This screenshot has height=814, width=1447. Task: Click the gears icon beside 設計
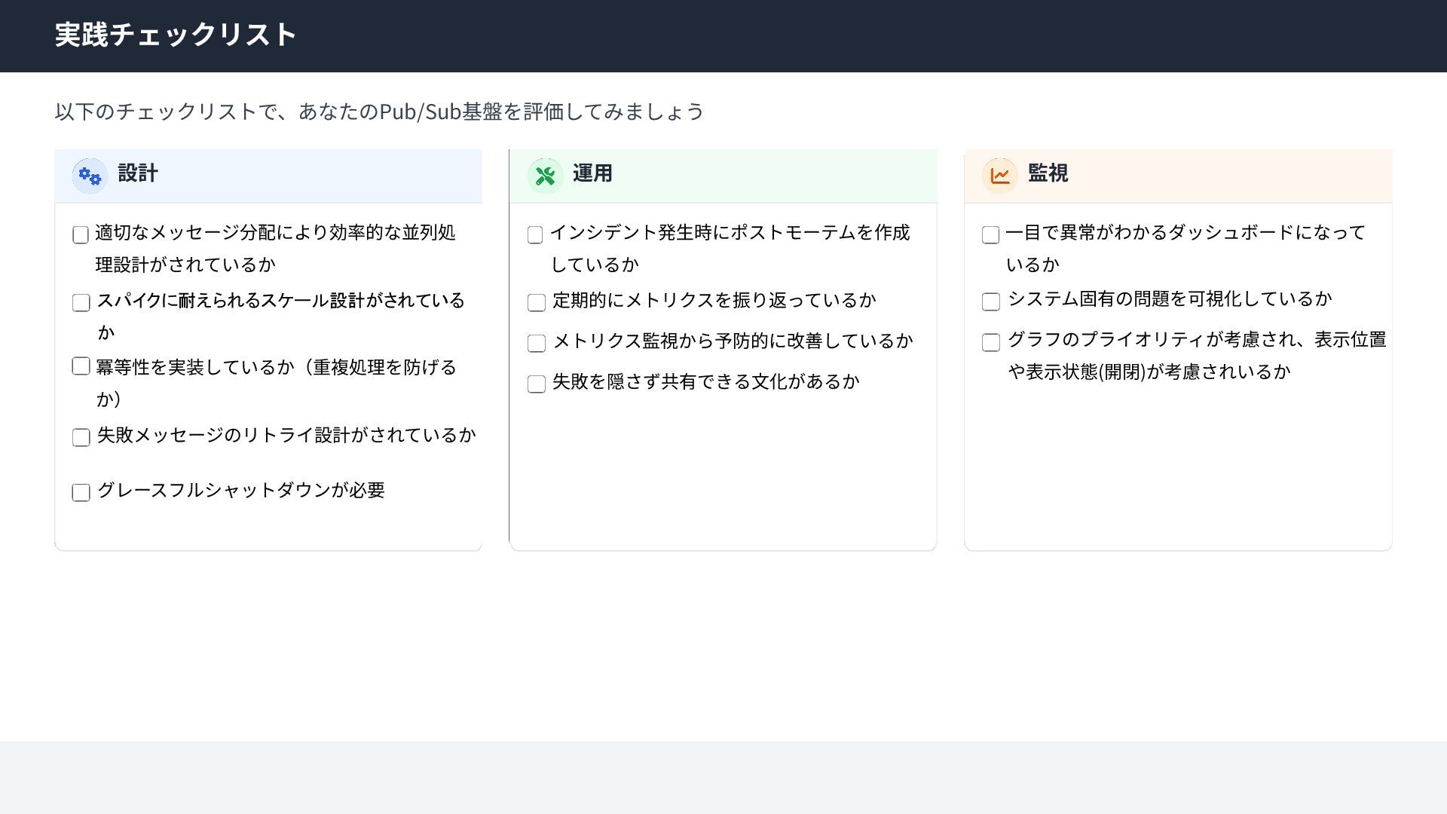coord(90,176)
